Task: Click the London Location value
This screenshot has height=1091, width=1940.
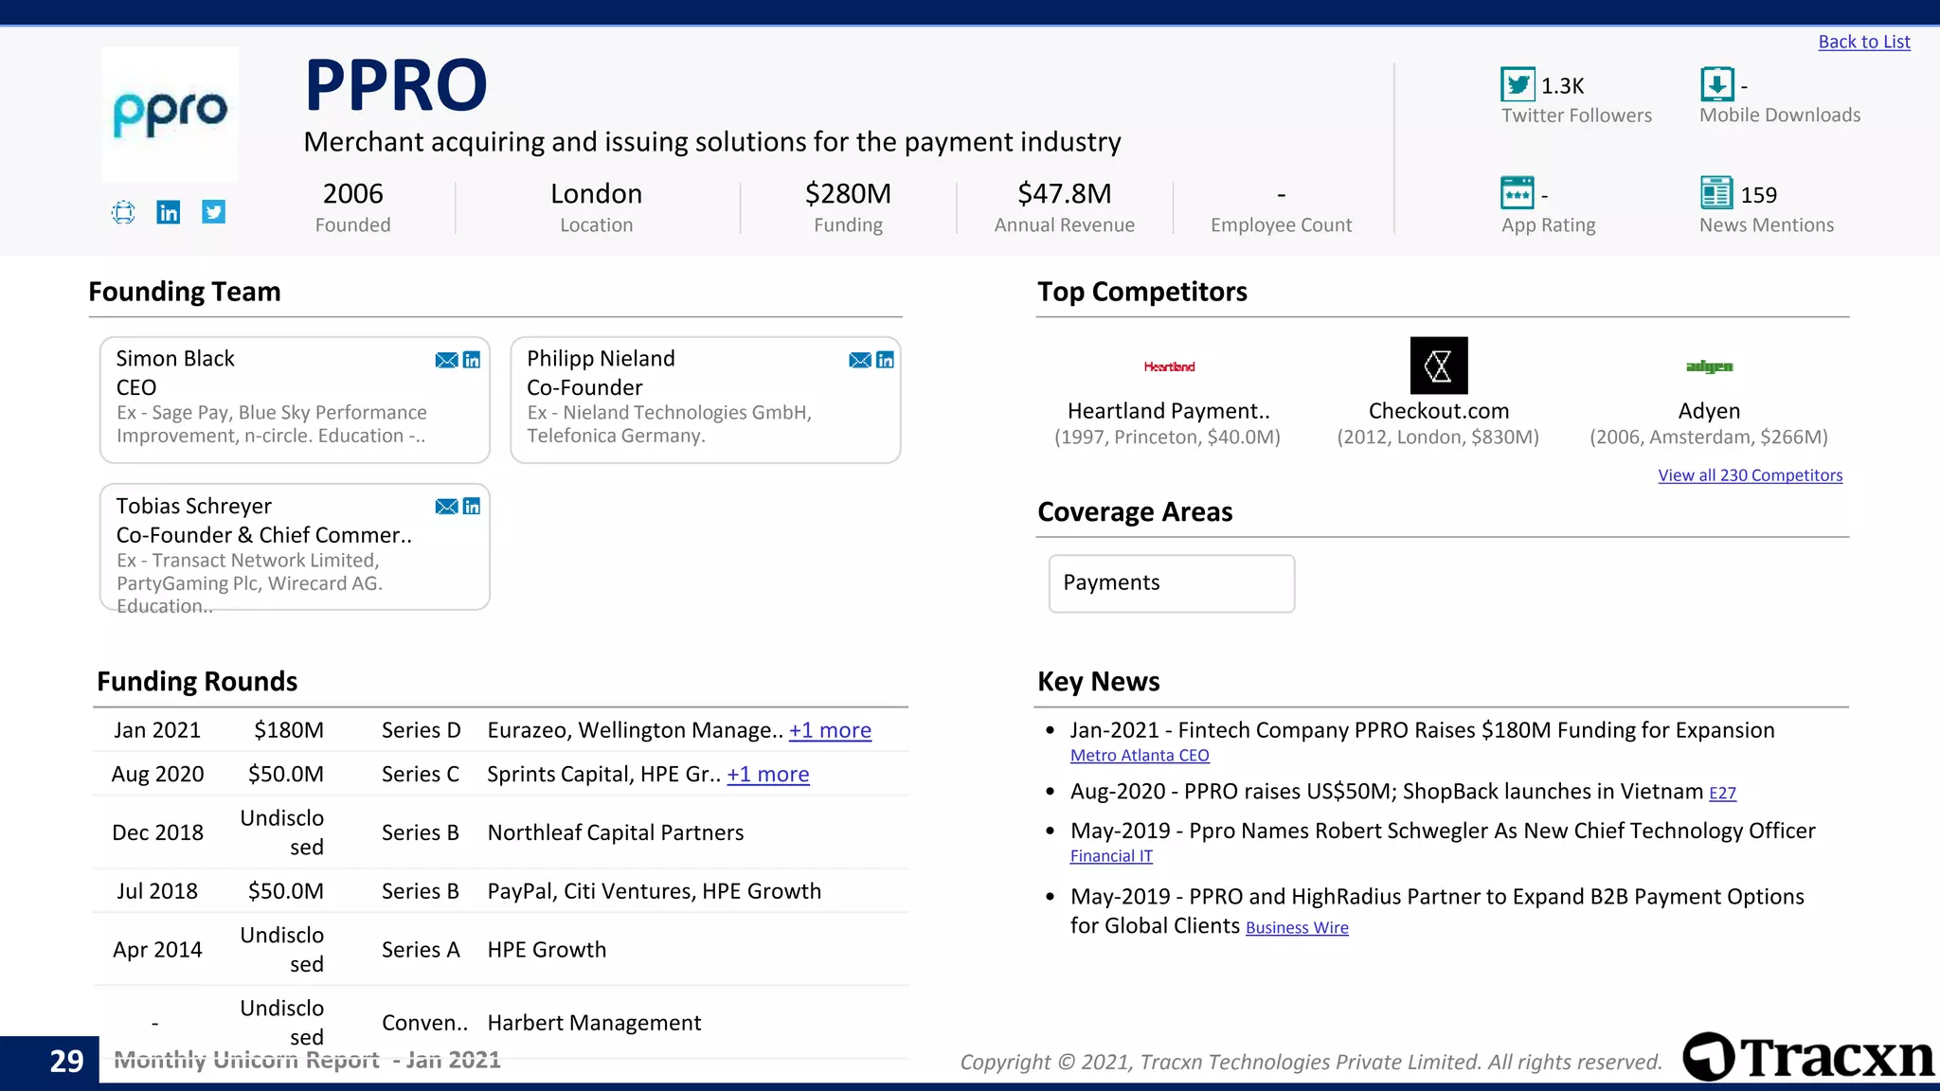Action: [x=597, y=193]
